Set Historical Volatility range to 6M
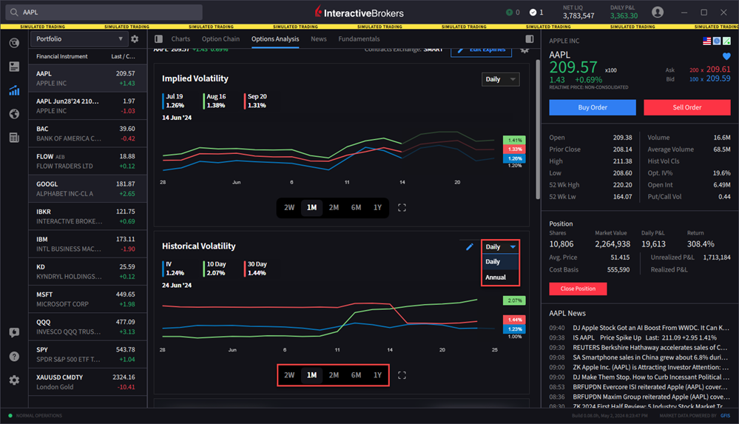The image size is (739, 424). [356, 375]
